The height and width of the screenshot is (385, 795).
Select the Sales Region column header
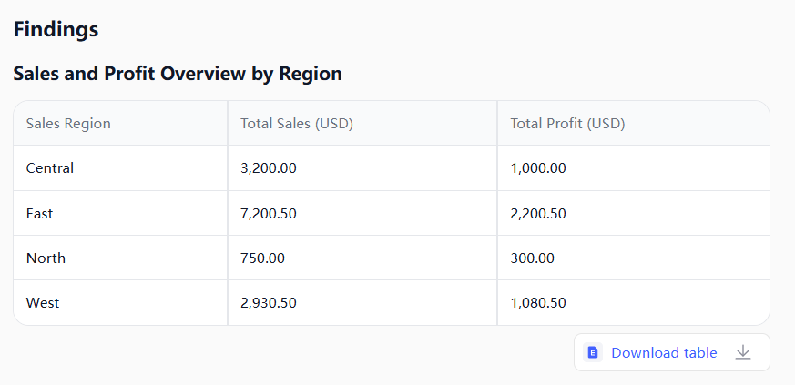coord(68,124)
